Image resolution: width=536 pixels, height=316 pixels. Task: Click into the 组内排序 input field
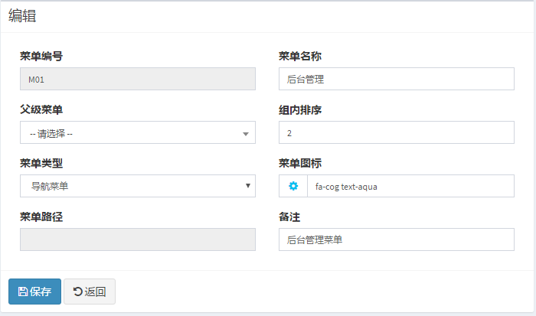pos(397,132)
